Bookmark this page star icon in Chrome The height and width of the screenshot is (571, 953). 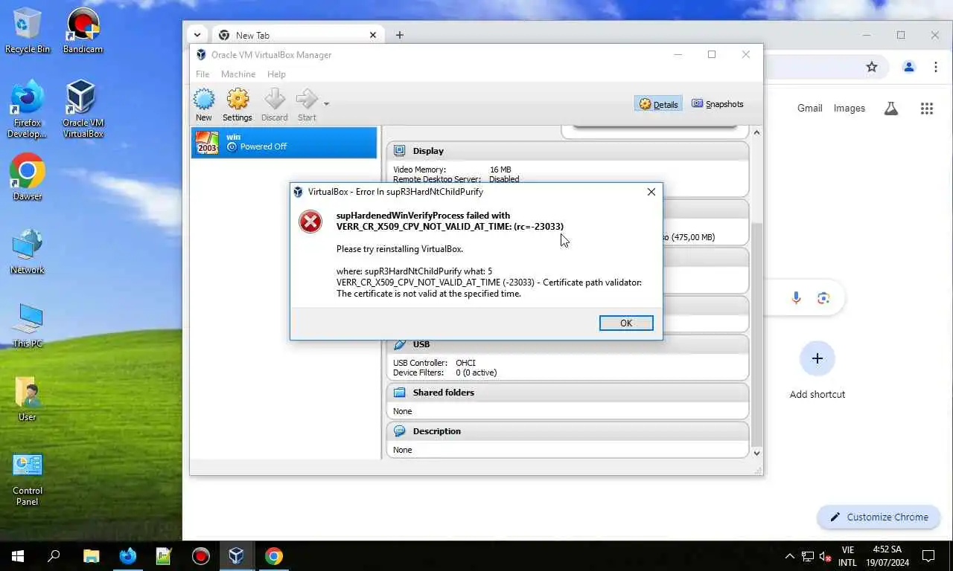click(872, 67)
